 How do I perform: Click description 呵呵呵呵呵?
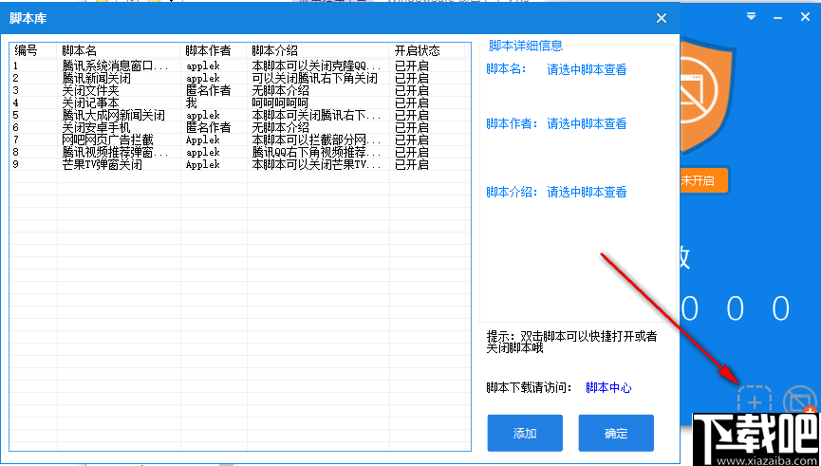pyautogui.click(x=280, y=103)
